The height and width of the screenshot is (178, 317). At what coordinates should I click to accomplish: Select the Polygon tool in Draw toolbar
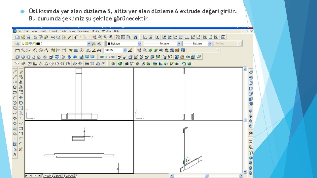pos(15,87)
